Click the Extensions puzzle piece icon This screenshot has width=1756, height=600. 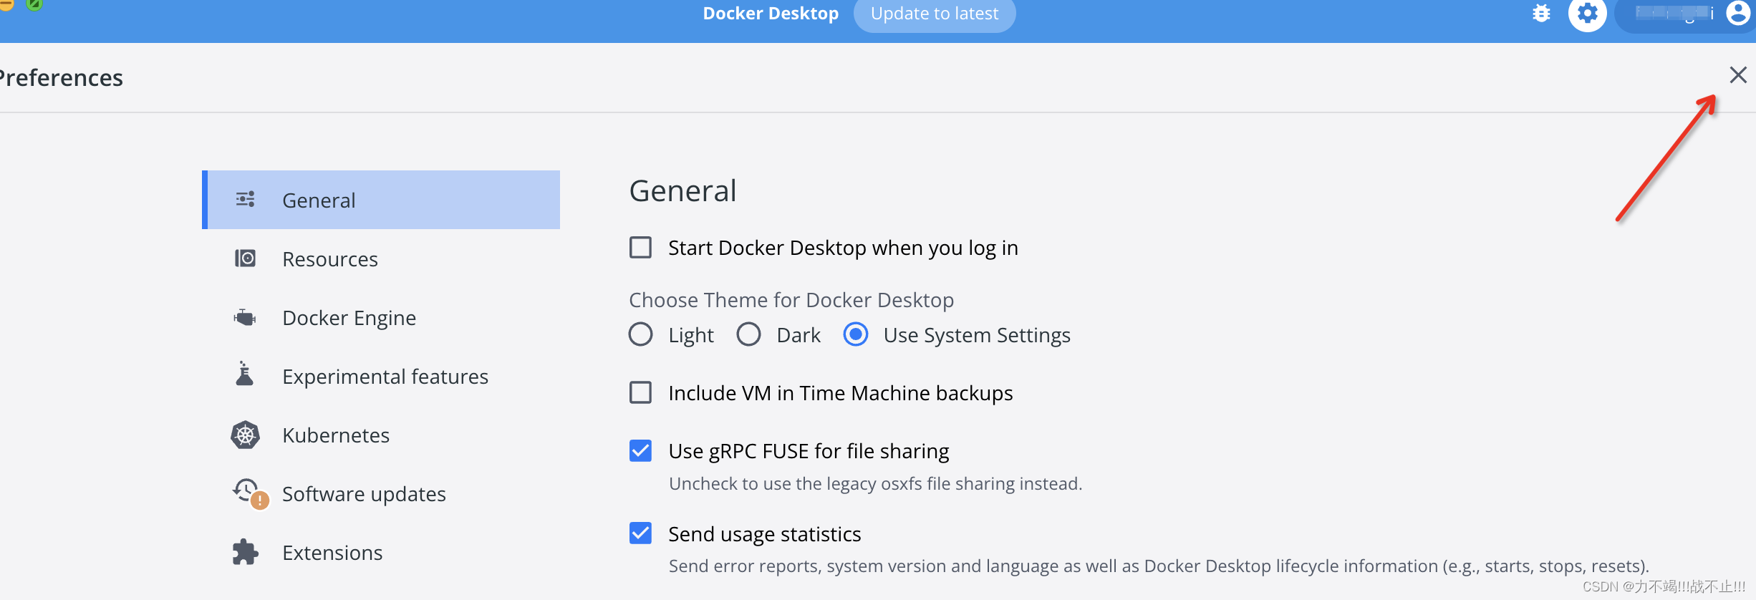click(x=246, y=552)
